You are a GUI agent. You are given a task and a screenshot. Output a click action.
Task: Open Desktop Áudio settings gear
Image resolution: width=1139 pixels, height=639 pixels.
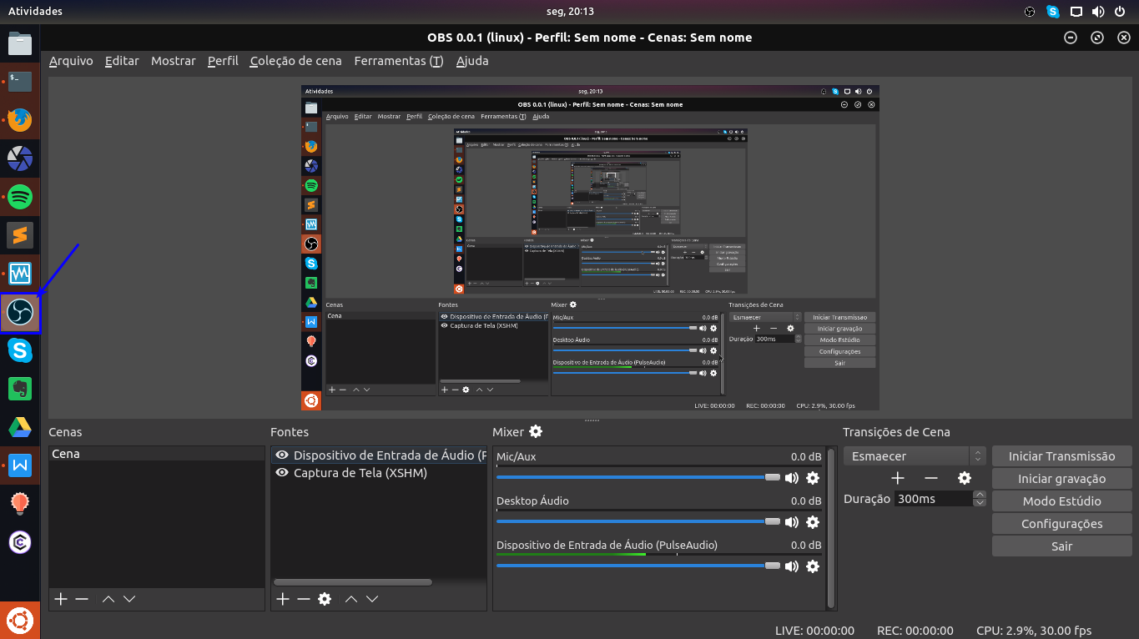(x=813, y=522)
